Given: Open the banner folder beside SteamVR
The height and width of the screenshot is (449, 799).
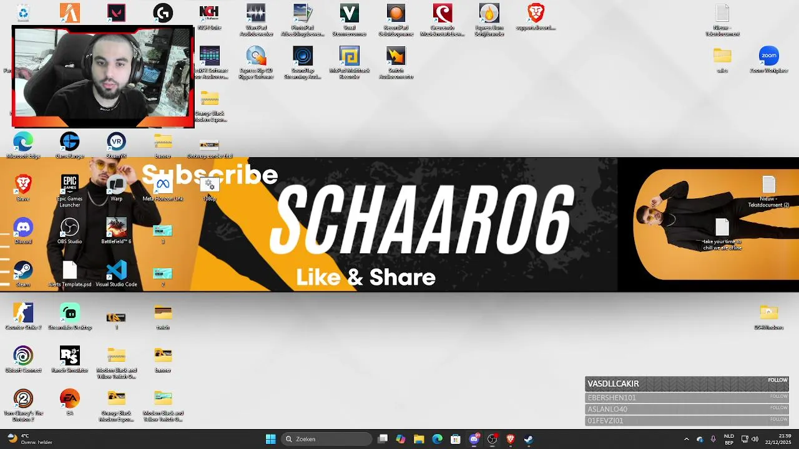Looking at the screenshot, I should pyautogui.click(x=163, y=146).
